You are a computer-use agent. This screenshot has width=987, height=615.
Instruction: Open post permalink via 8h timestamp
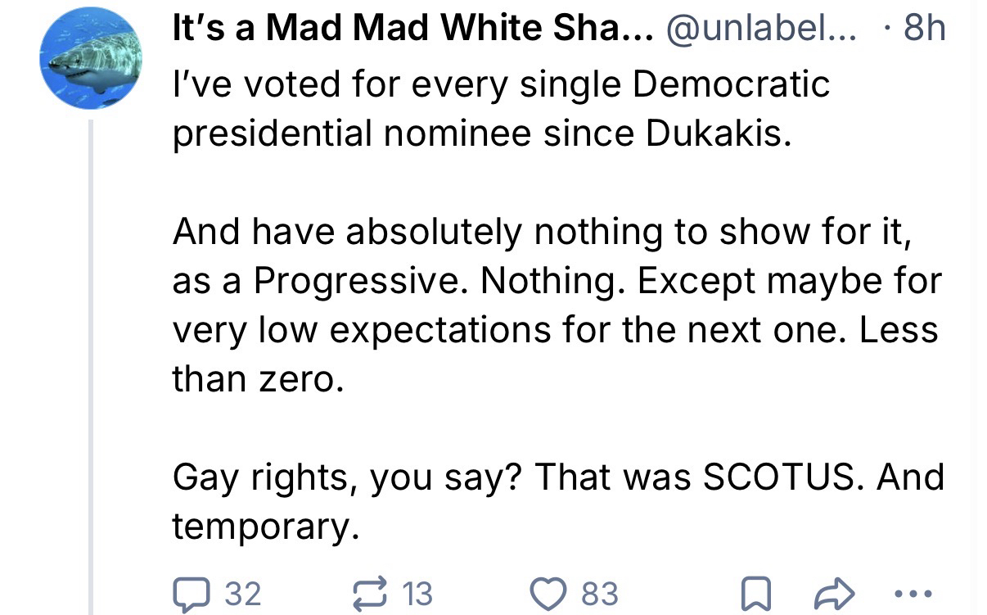pos(924,29)
